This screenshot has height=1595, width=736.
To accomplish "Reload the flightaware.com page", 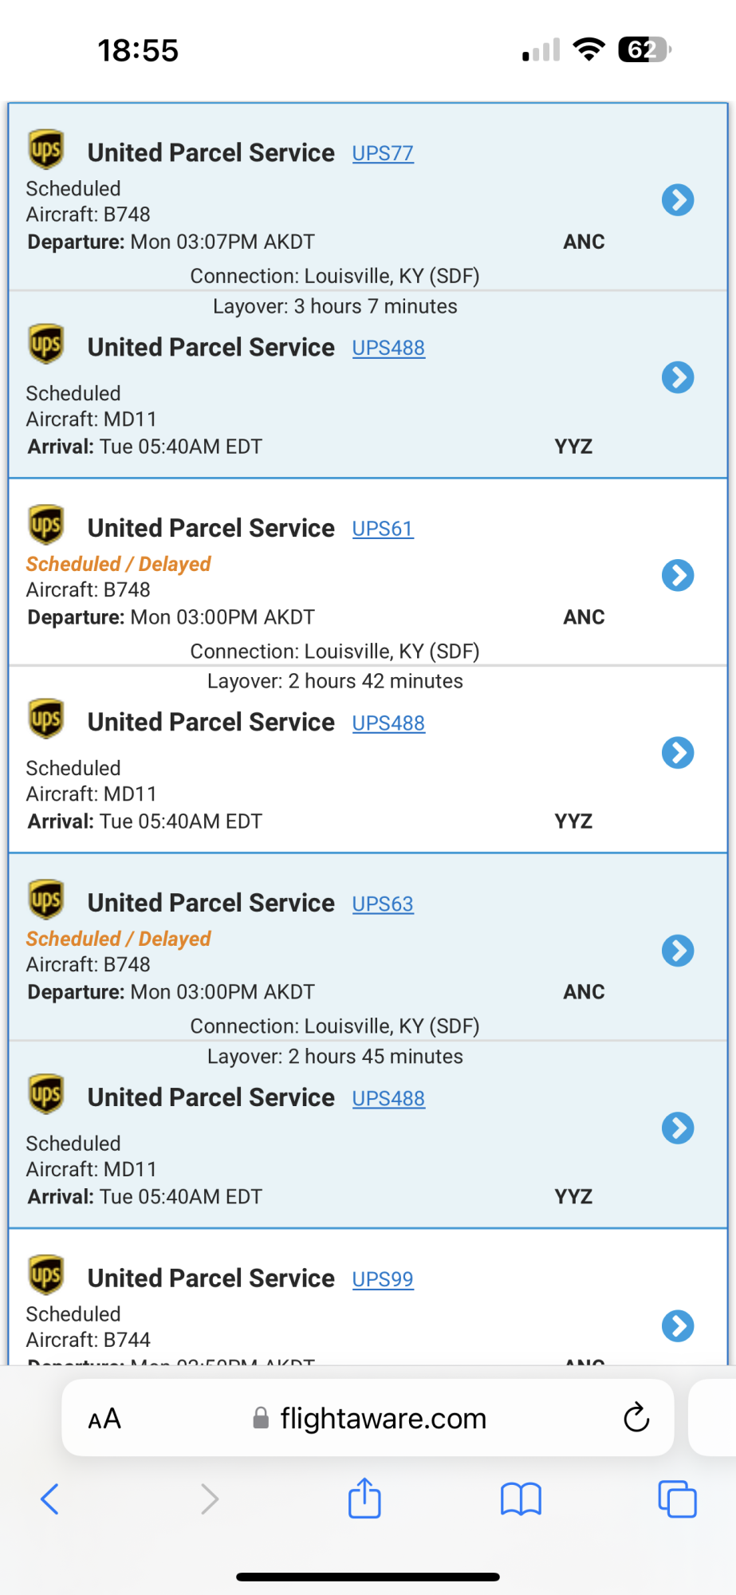I will [636, 1417].
